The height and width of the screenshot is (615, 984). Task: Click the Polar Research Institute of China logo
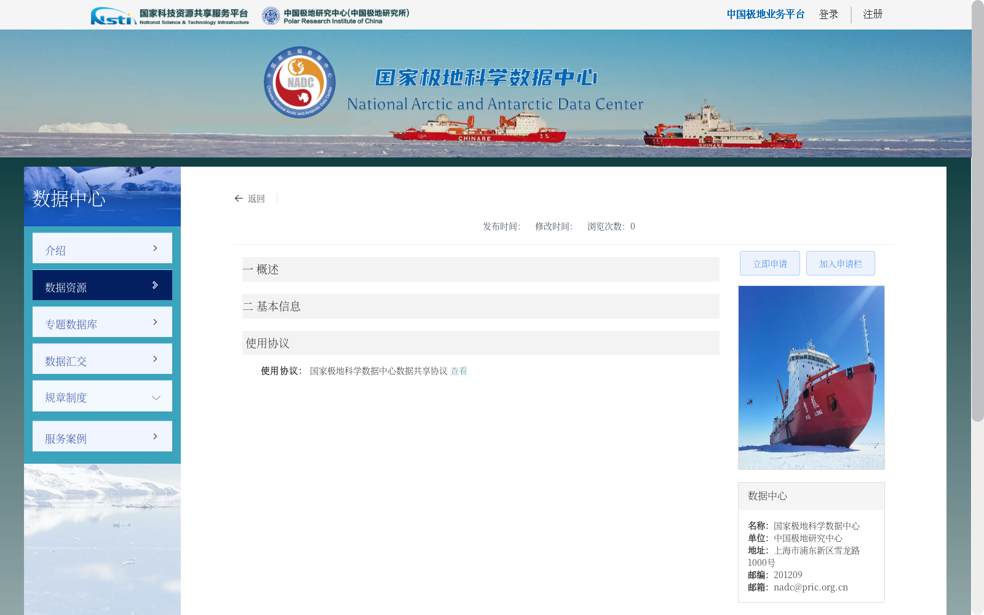[x=335, y=16]
